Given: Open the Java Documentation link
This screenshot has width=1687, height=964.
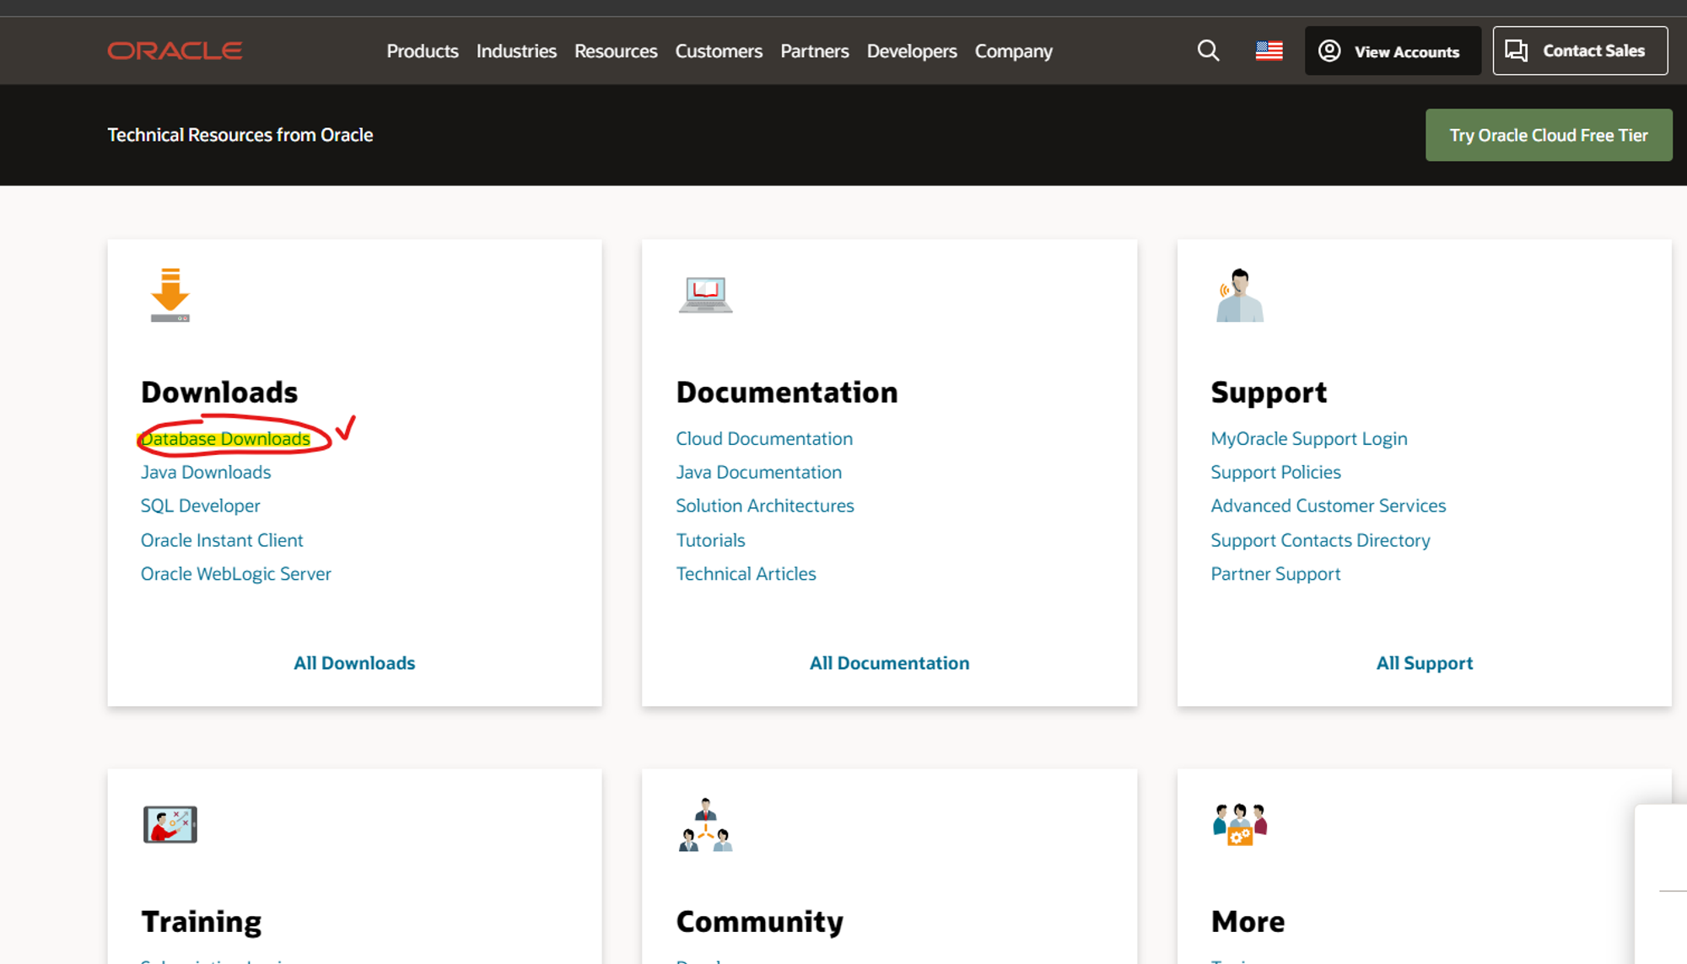Looking at the screenshot, I should 759,473.
